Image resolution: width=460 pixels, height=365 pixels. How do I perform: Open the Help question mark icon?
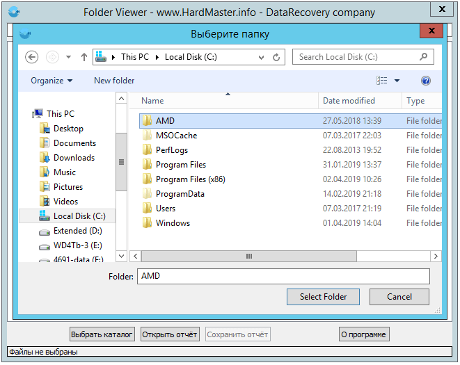coord(426,81)
